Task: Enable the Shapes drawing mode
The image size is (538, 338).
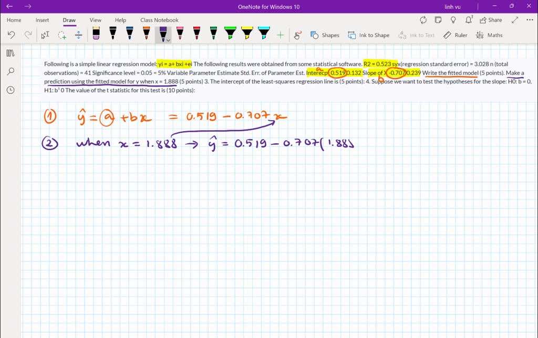Action: 324,35
